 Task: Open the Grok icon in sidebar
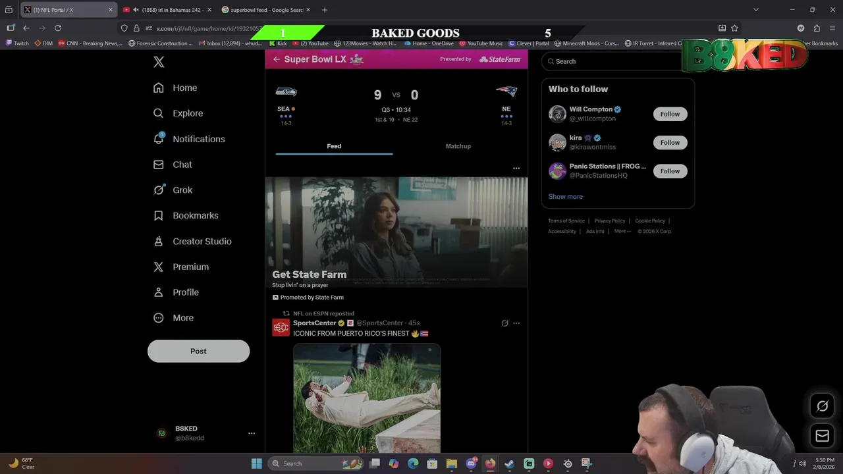158,190
